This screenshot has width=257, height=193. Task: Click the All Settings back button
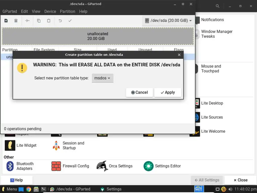click(207, 180)
